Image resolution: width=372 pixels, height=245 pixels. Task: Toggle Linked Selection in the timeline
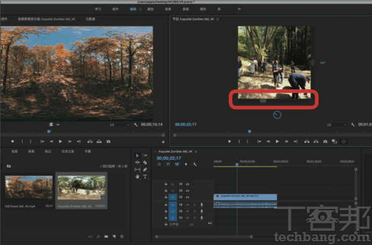[x=177, y=164]
